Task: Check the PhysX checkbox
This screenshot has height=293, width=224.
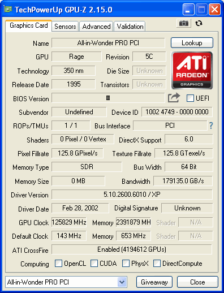Action: 126,263
